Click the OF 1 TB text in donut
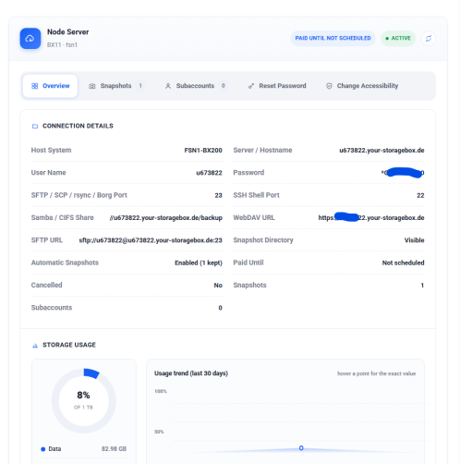Viewport: 460px width, 464px height. 83,408
